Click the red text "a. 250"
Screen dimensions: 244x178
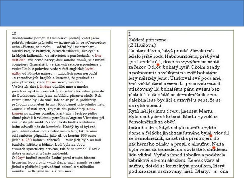[x=27, y=140]
